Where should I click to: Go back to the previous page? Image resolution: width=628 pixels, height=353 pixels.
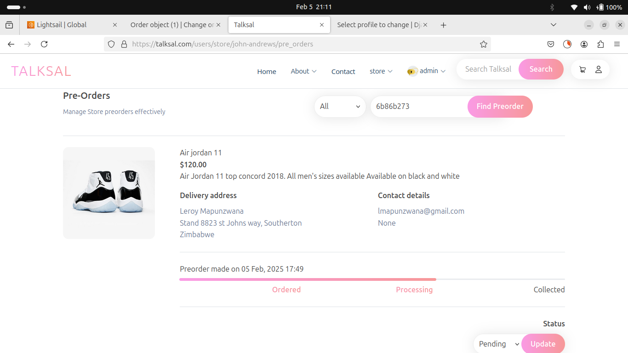11,44
